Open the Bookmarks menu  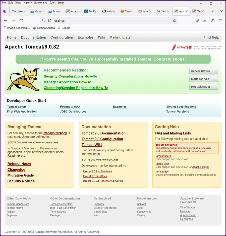click(x=40, y=3)
